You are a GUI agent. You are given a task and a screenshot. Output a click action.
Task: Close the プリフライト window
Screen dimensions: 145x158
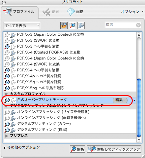pos(4,2)
